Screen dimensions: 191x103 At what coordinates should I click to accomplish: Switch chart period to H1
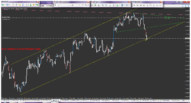click(x=147, y=5)
